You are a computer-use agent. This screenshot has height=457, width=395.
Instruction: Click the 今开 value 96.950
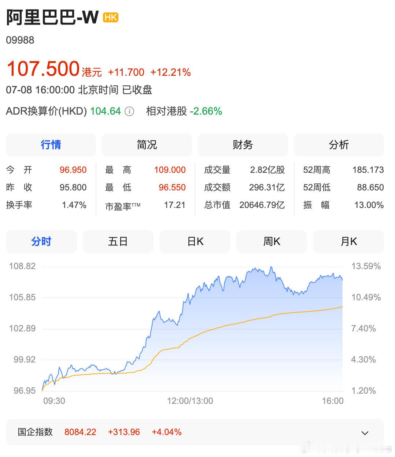(73, 170)
